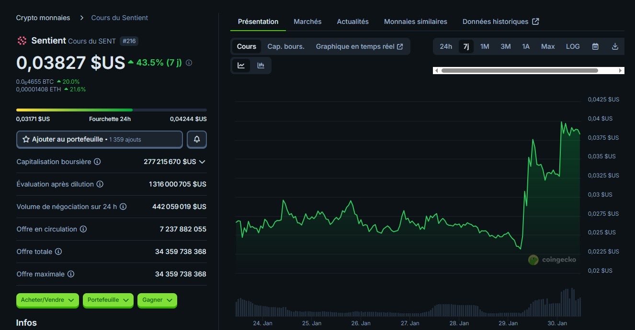Click the 0,03827 $US price
The width and height of the screenshot is (635, 330).
click(71, 63)
